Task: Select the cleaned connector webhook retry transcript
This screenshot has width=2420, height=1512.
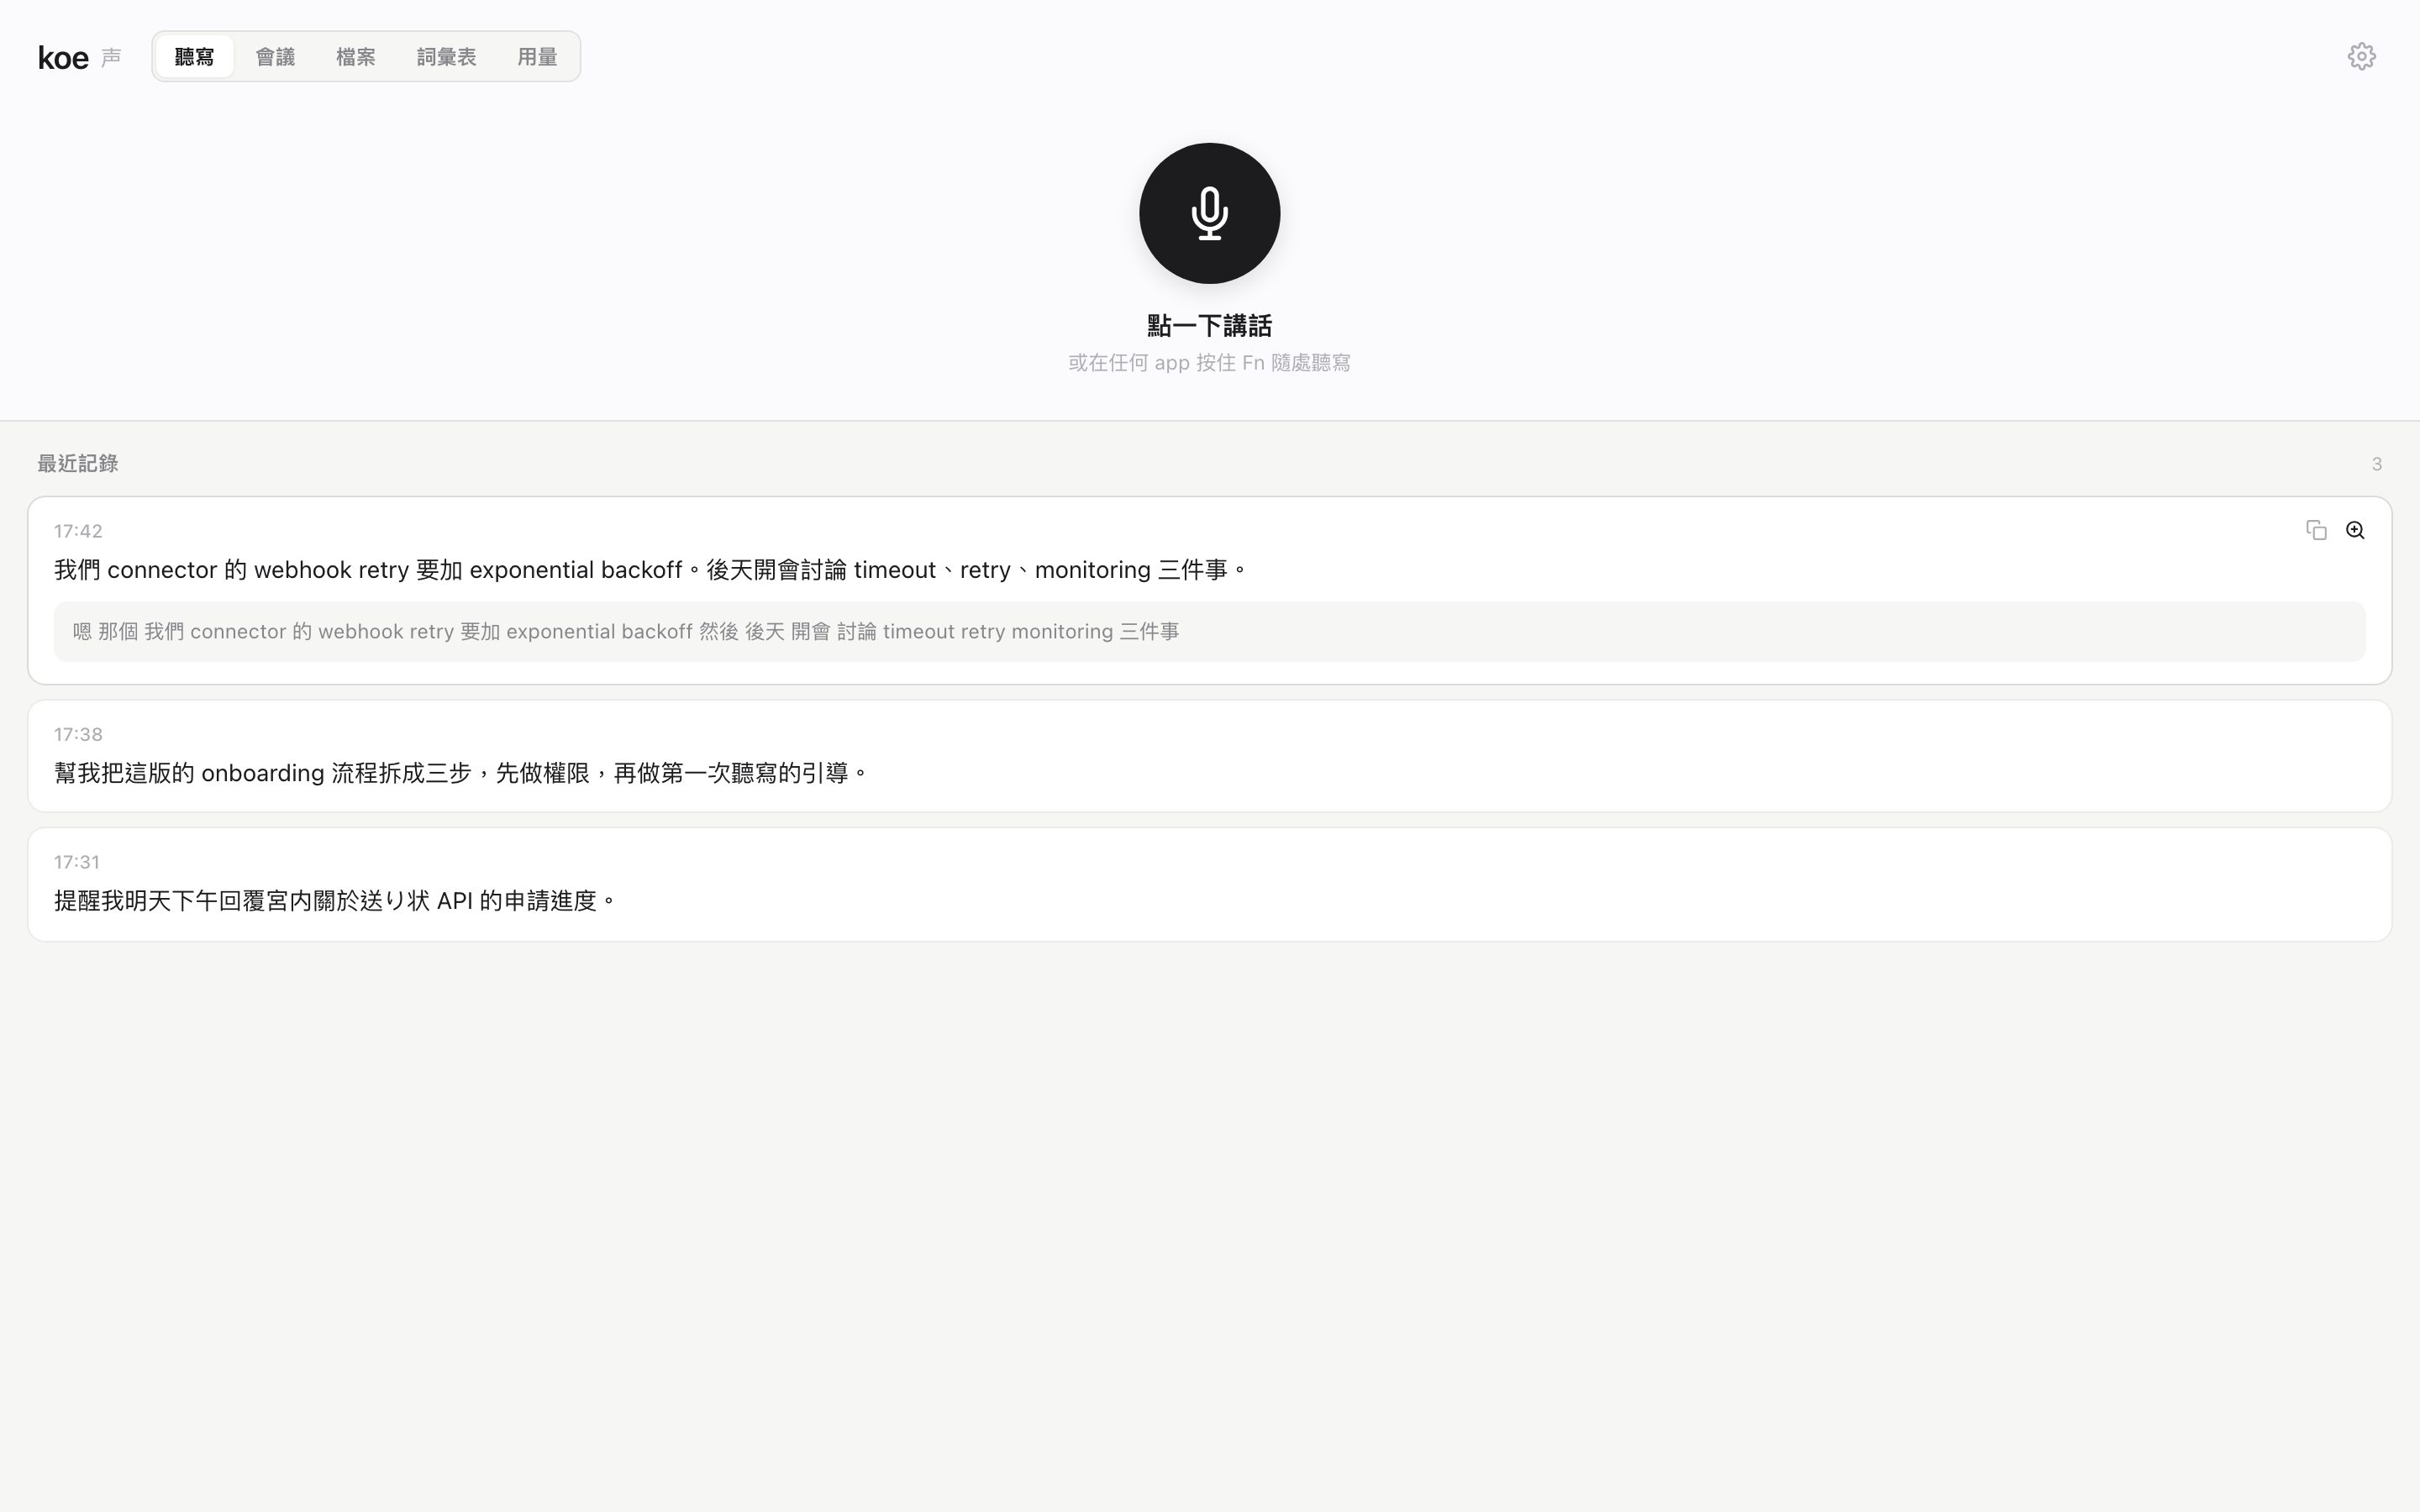Action: (651, 570)
